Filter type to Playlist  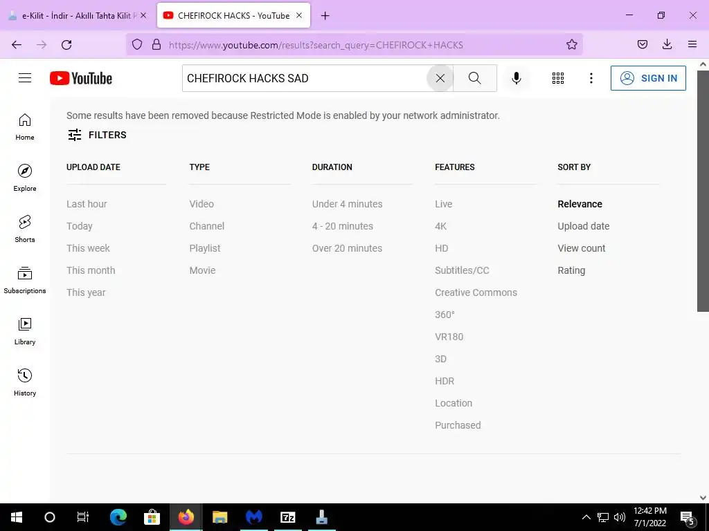click(x=205, y=248)
